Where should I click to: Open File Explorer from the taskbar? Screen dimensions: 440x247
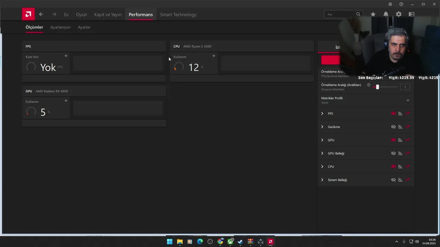tap(180, 242)
